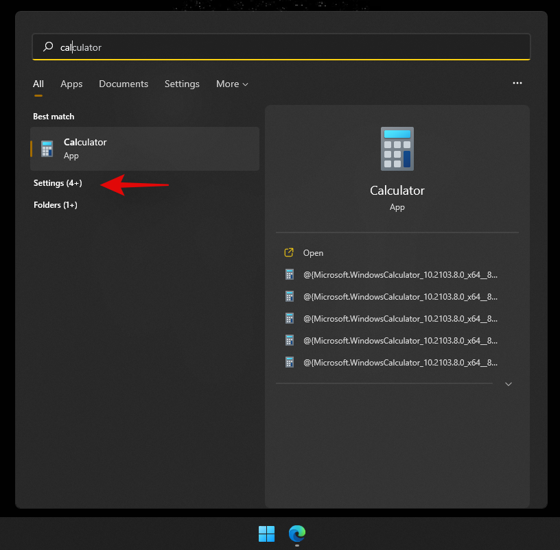Screen dimensions: 560x550
Task: Expand the Settings (4+) results group
Action: point(58,183)
